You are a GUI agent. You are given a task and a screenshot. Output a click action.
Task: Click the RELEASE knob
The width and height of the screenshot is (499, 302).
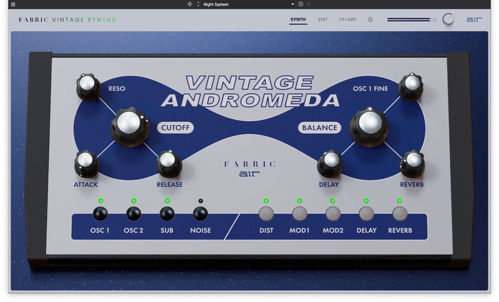169,163
